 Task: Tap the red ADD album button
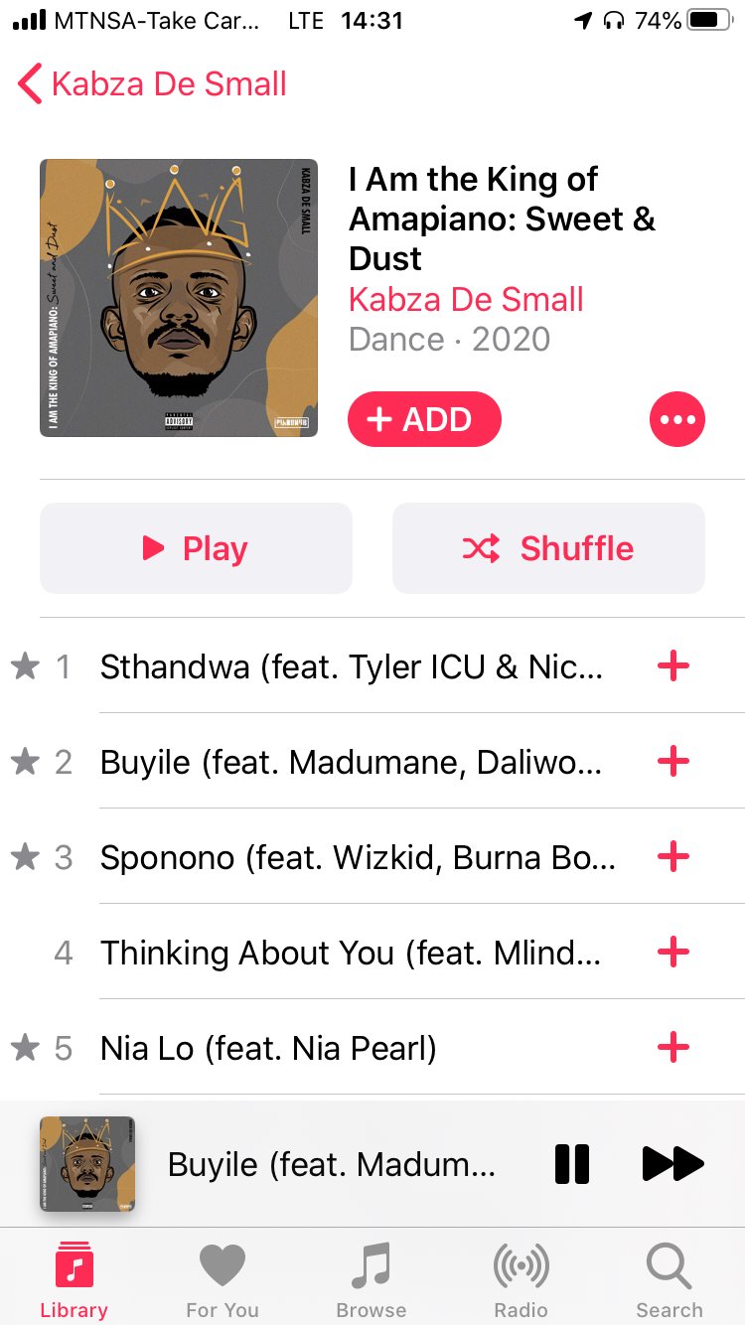(x=424, y=419)
